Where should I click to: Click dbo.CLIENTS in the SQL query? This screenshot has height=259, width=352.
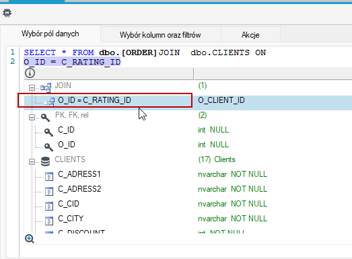click(x=220, y=52)
